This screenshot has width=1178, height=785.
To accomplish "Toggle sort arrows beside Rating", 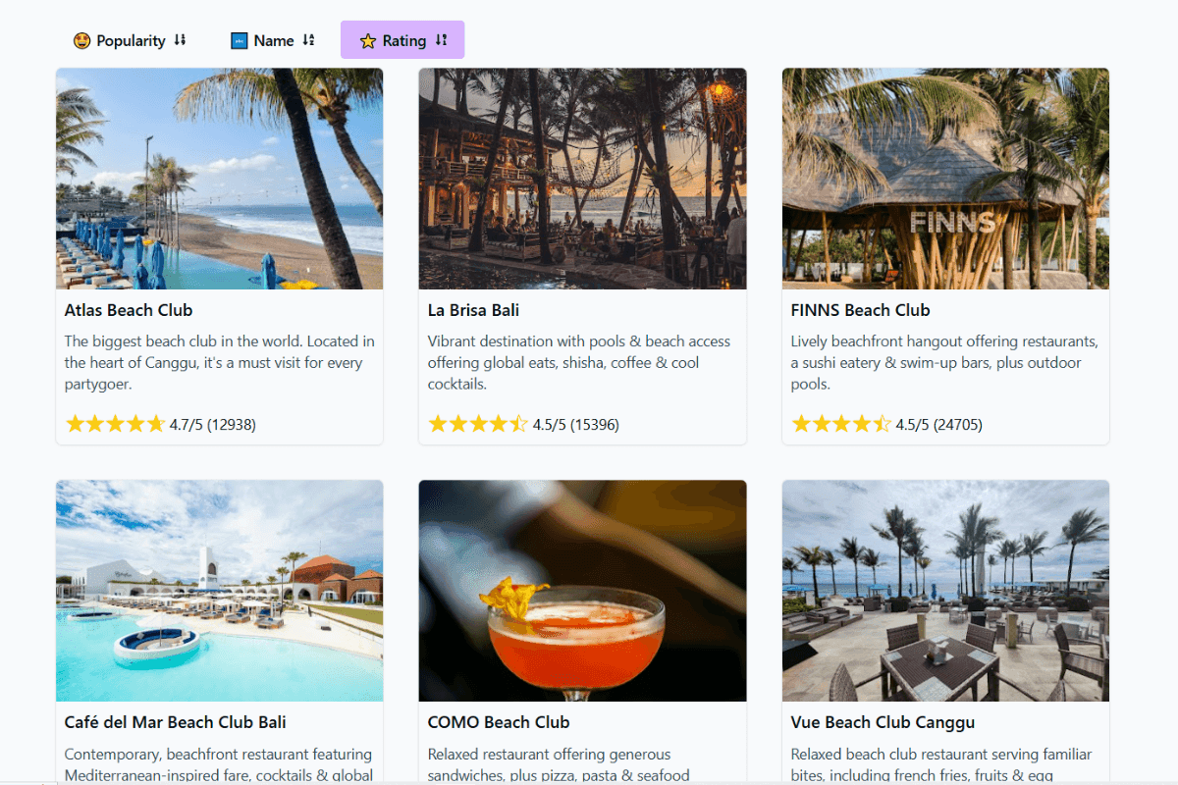I will pos(441,40).
